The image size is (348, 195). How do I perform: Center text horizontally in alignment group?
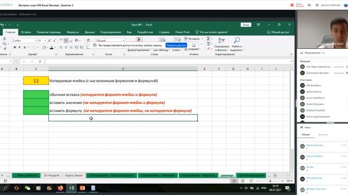[x=66, y=47]
